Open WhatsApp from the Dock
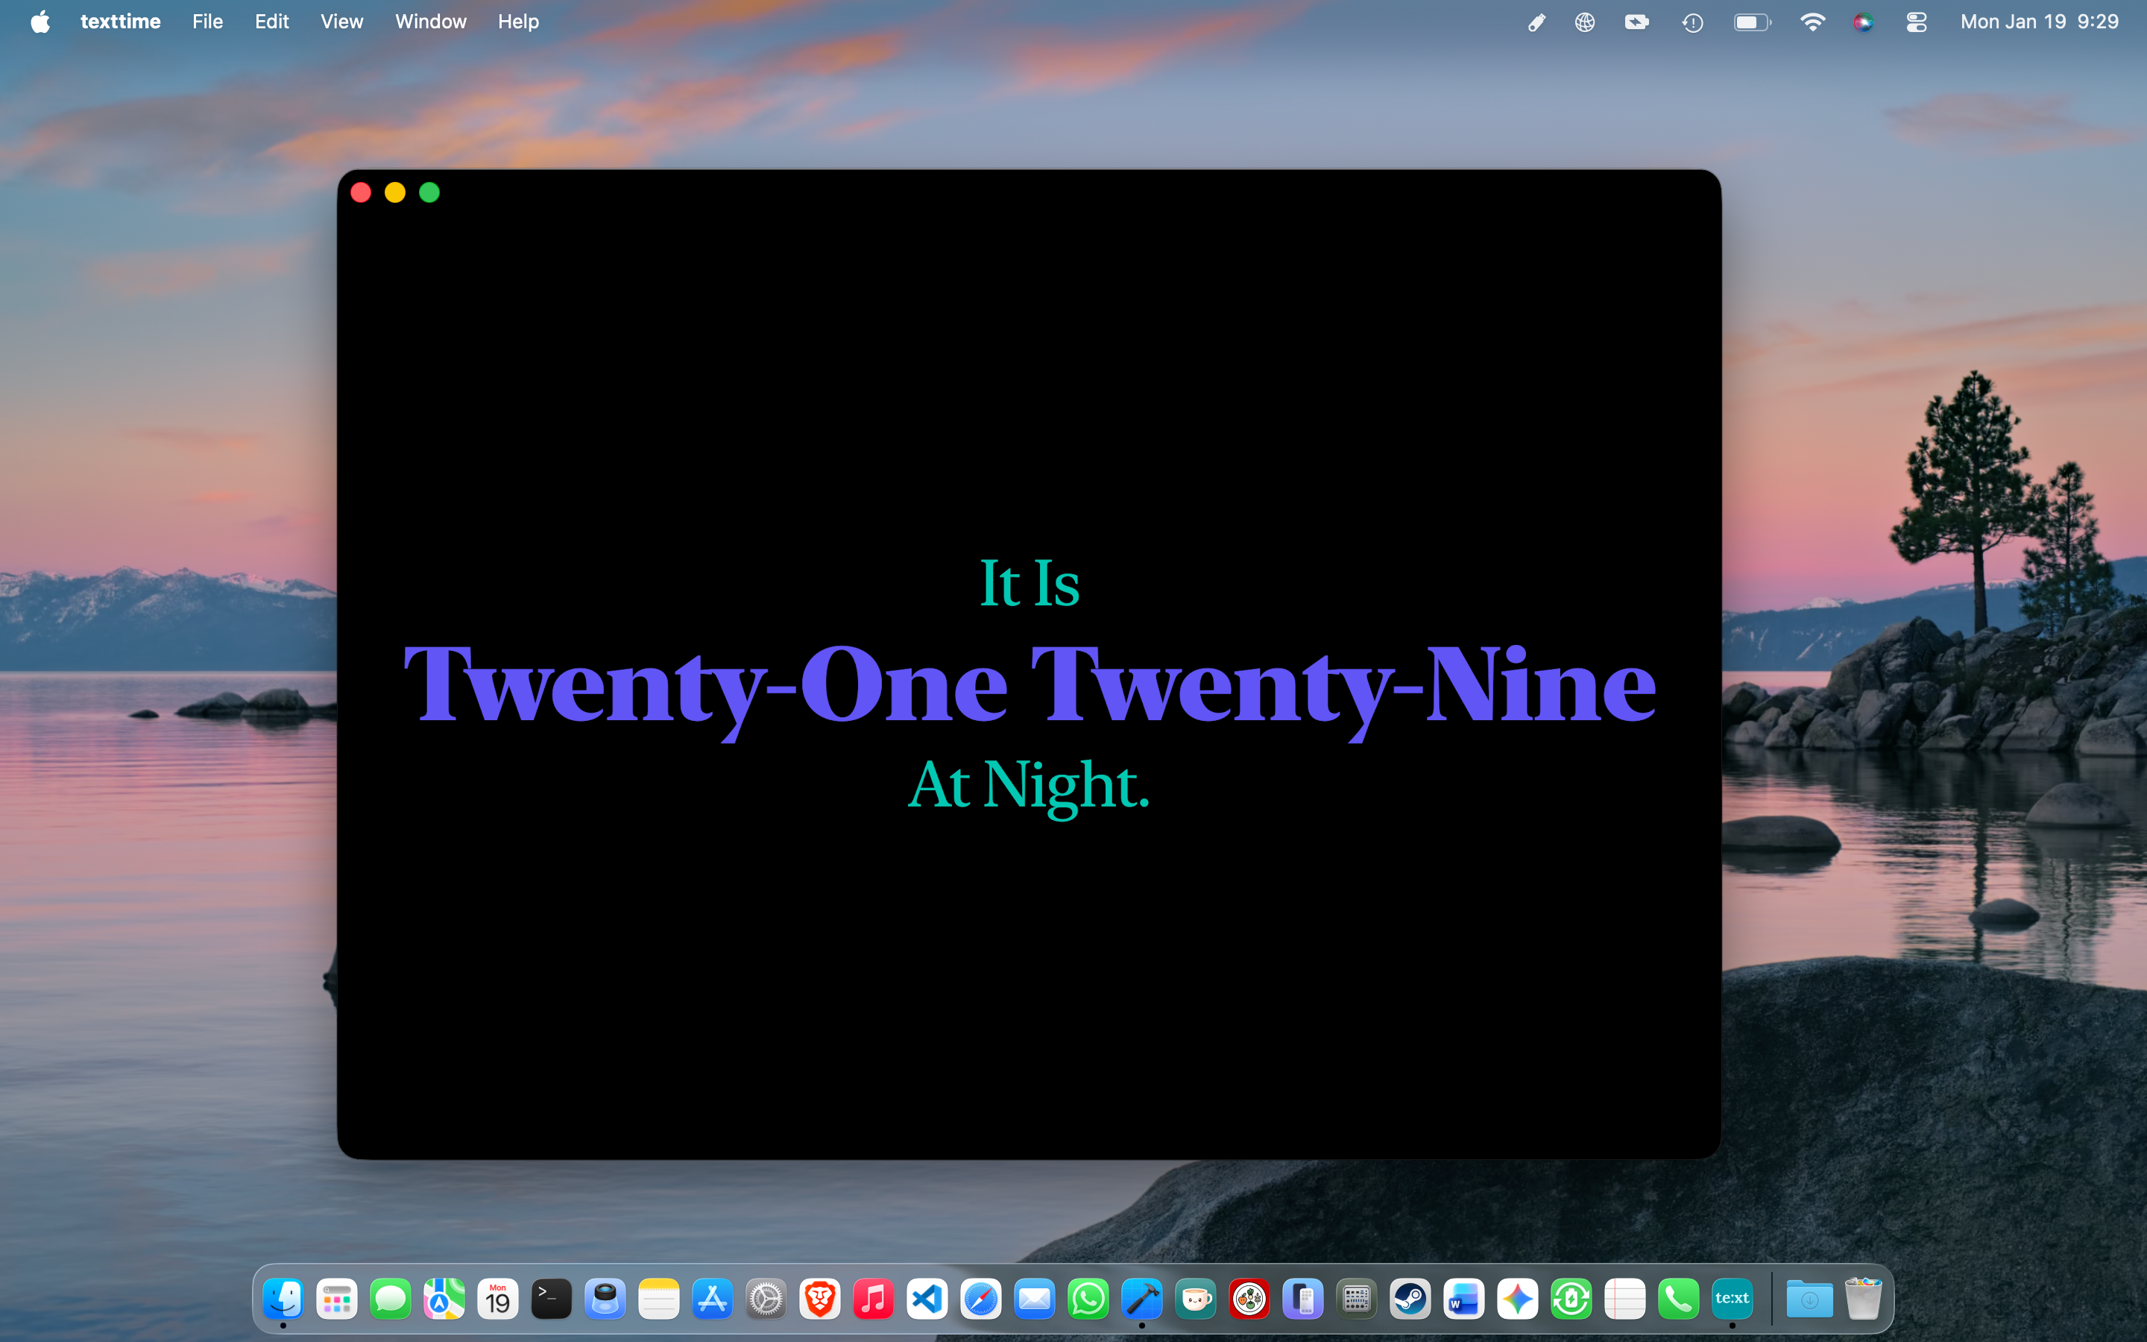Viewport: 2147px width, 1342px height. tap(1088, 1300)
